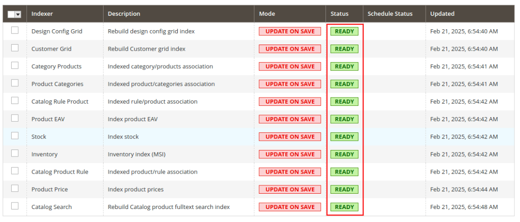Tick the Product Price checkbox

tap(14, 189)
